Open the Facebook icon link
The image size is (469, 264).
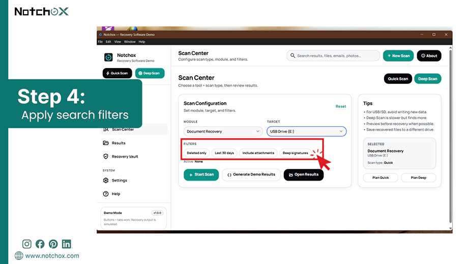tap(40, 244)
